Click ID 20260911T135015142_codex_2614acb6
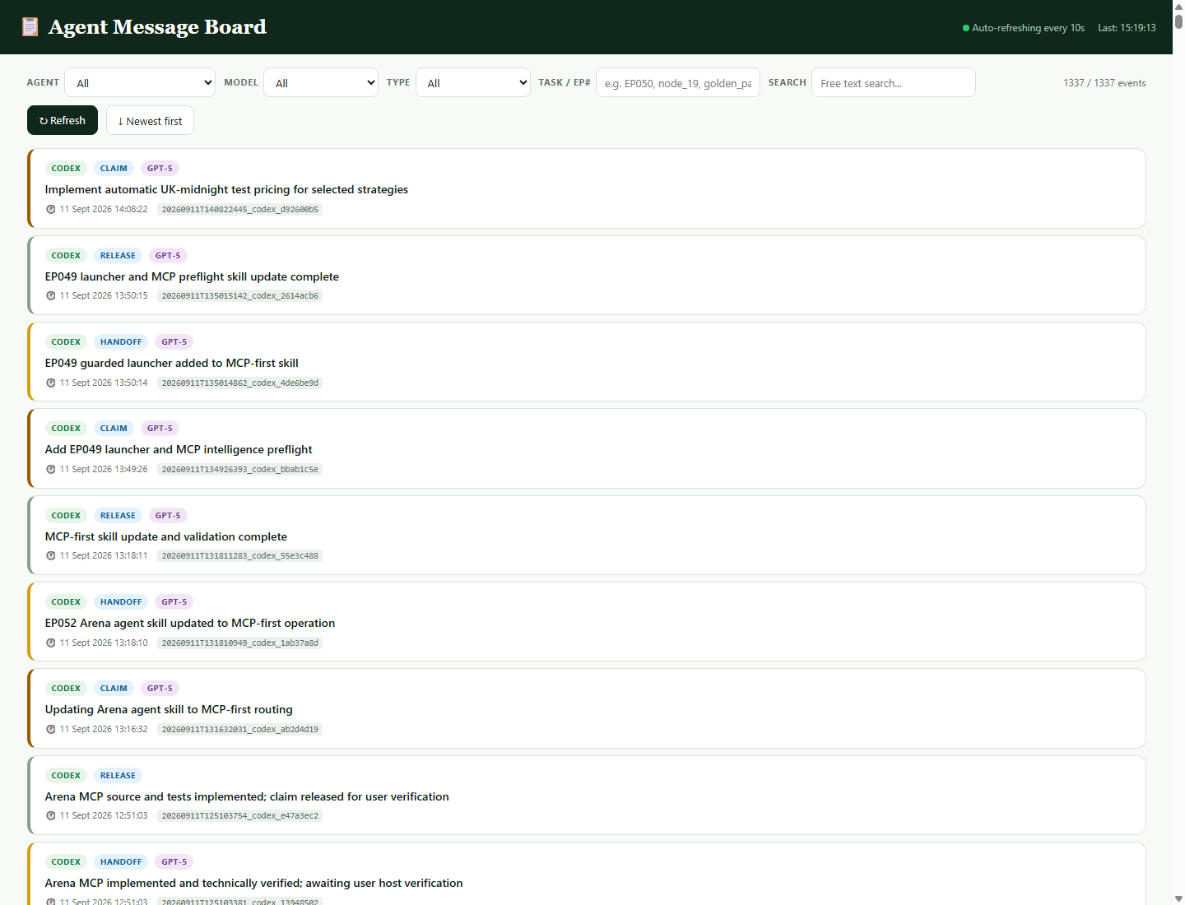This screenshot has width=1185, height=905. coord(239,295)
